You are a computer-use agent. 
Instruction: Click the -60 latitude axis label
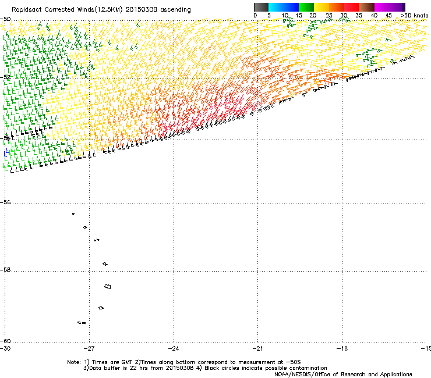(5, 341)
